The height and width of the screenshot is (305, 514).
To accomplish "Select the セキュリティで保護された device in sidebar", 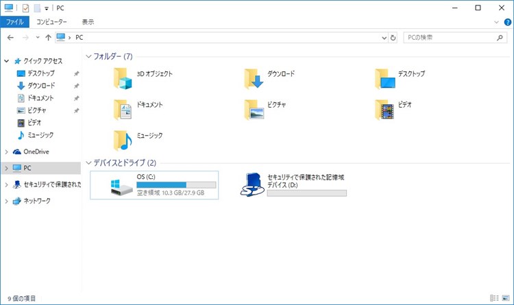I will [52, 184].
